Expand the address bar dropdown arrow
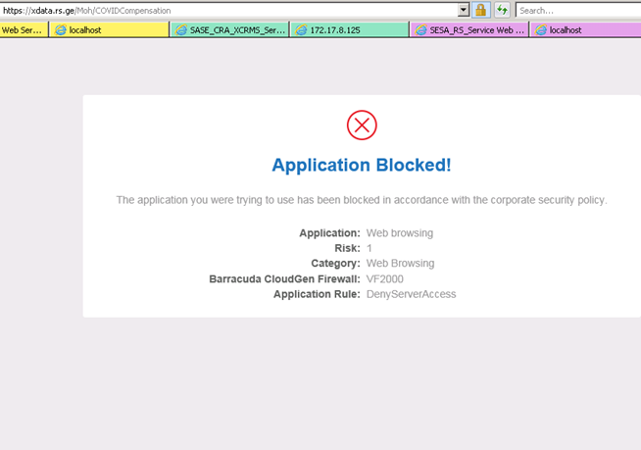This screenshot has width=641, height=450. tap(463, 10)
